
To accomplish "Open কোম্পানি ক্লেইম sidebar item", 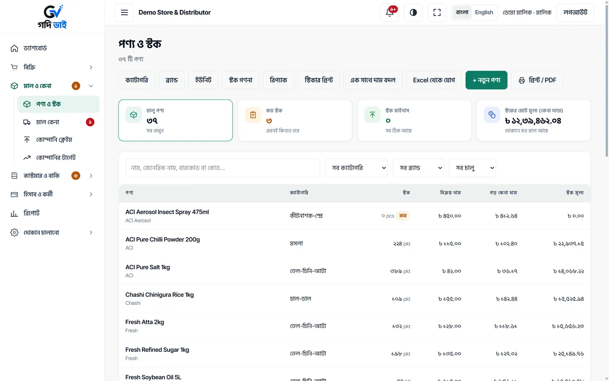I will pos(58,140).
